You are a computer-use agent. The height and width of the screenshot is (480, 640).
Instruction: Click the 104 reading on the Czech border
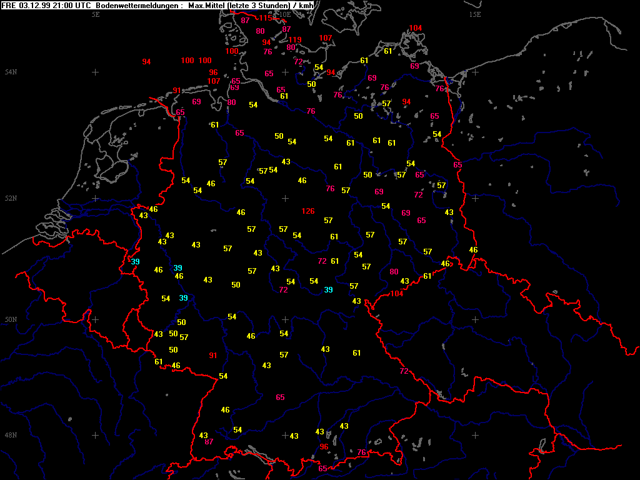point(397,294)
